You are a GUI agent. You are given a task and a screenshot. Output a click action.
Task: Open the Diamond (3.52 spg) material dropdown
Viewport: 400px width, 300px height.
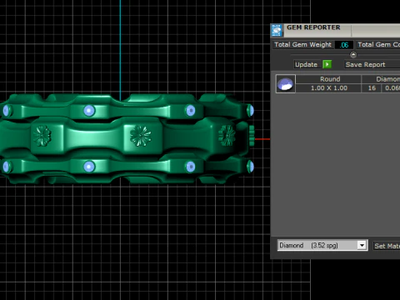(x=322, y=245)
